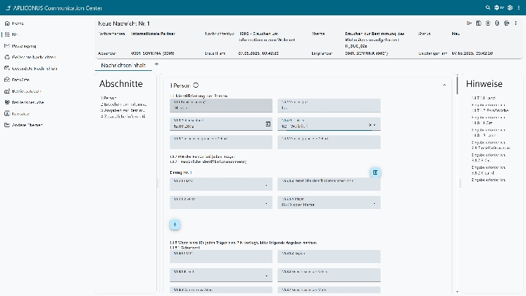Screen dimensions: 526x296
Task: Add a new tab next to Nachrichteninhalt
Action: 156,64
